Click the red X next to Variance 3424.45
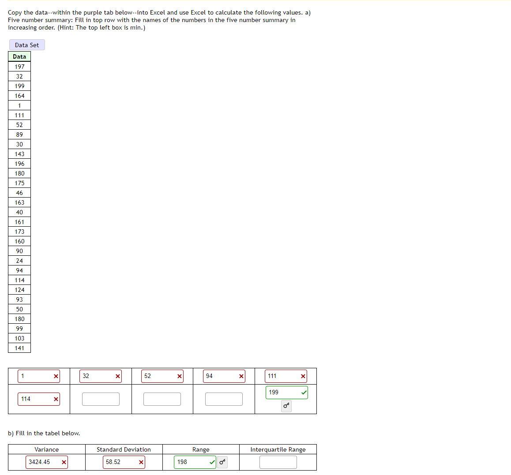 [x=64, y=462]
